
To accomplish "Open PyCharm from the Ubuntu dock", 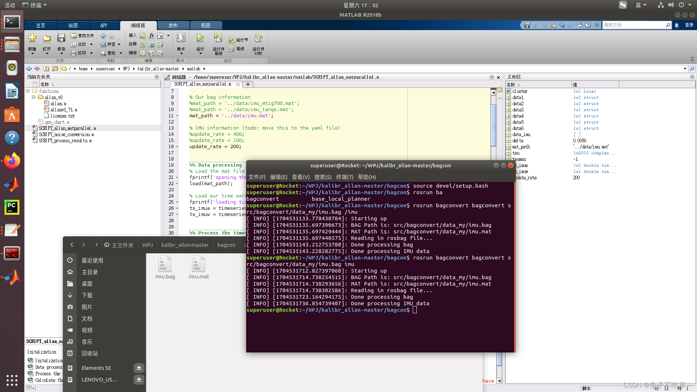I will [x=12, y=207].
